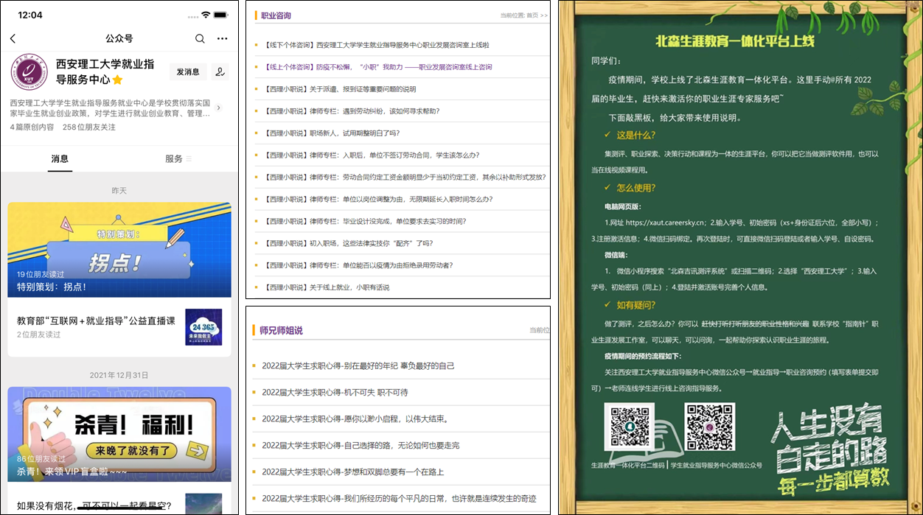923x515 pixels.
Task: Tap the Wi-Fi status icon
Action: (x=206, y=15)
